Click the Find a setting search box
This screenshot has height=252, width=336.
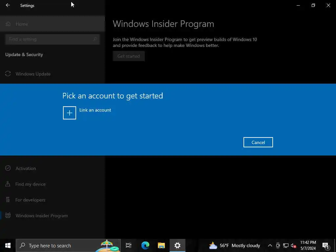52,39
